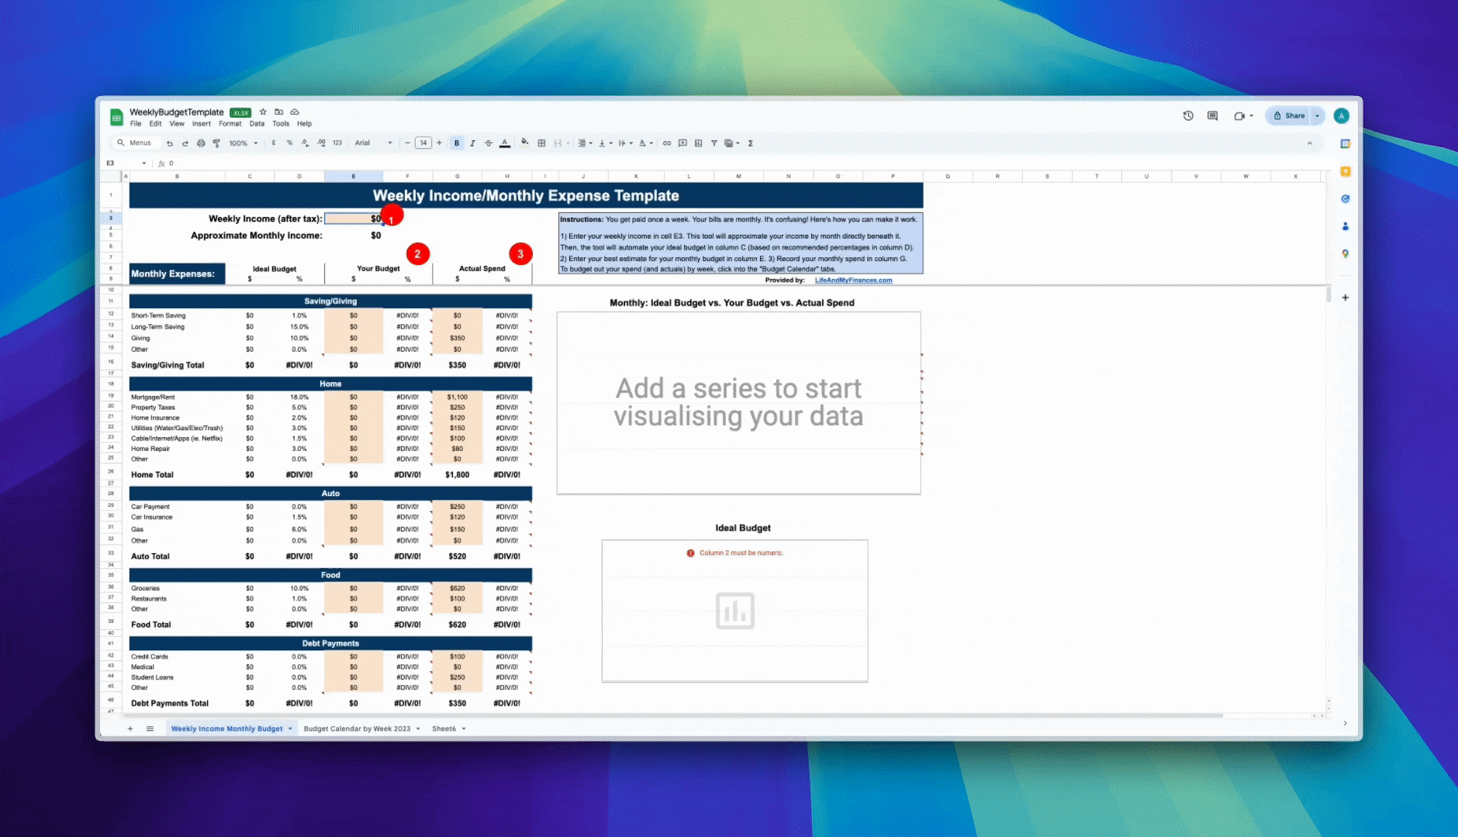Viewport: 1458px width, 837px height.
Task: Toggle bold formatting in the toolbar
Action: tap(458, 143)
